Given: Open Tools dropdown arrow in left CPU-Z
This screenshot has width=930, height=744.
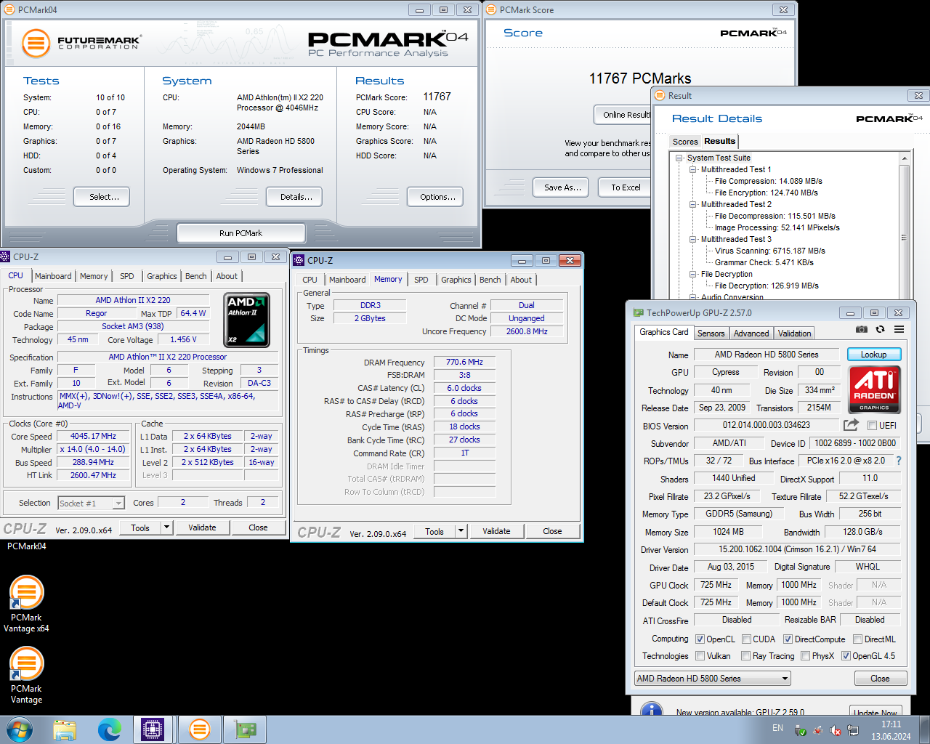Looking at the screenshot, I should (x=166, y=527).
